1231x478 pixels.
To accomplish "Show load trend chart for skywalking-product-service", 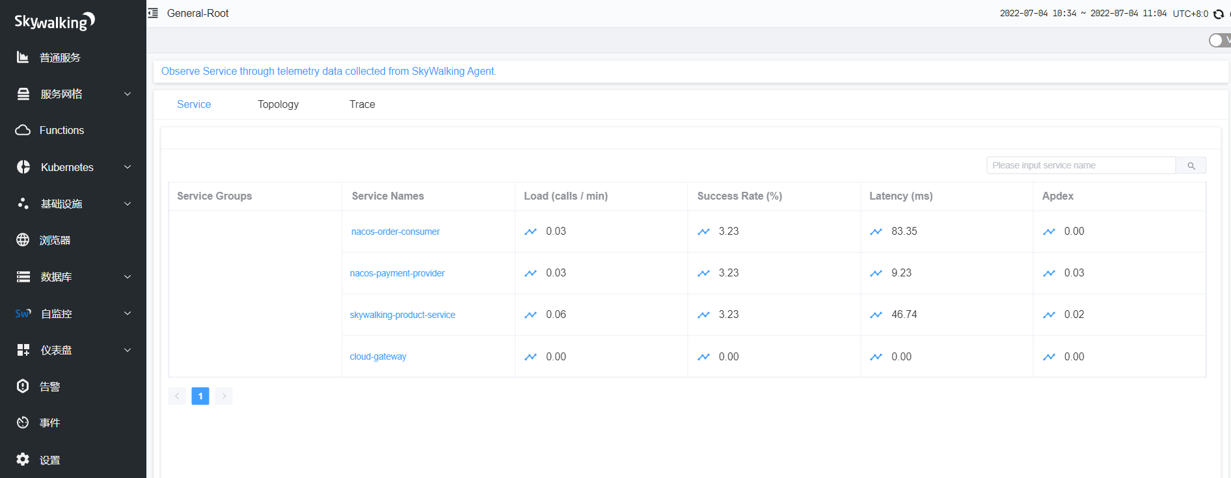I will click(x=530, y=315).
